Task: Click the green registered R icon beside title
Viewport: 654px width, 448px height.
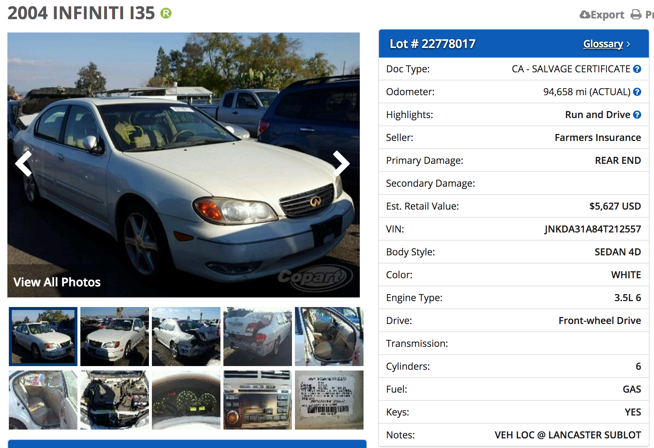Action: (166, 13)
